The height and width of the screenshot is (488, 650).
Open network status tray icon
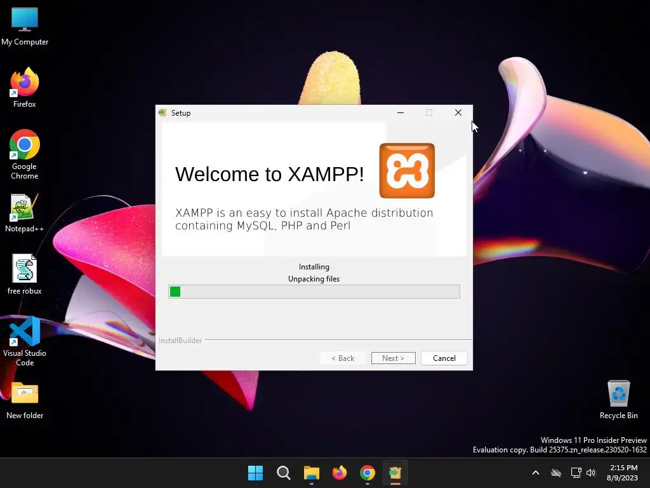pos(576,473)
